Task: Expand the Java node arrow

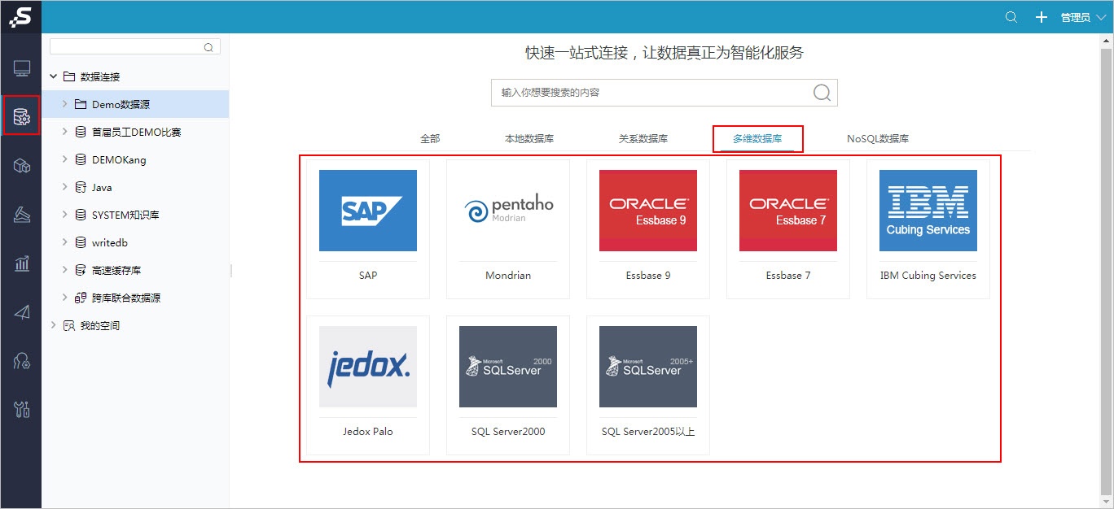Action: click(65, 187)
